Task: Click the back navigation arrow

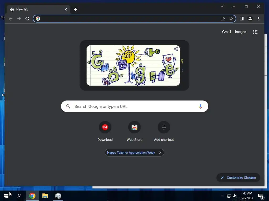Action: tap(11, 19)
